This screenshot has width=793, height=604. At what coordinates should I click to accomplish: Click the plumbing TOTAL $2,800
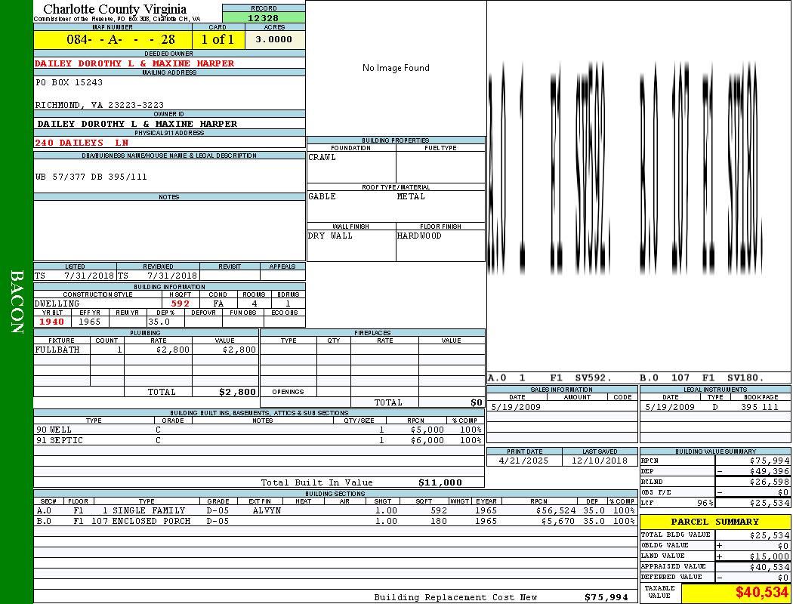(x=238, y=392)
